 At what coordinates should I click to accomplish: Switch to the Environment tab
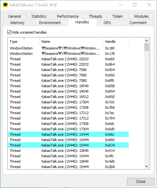[50, 23]
